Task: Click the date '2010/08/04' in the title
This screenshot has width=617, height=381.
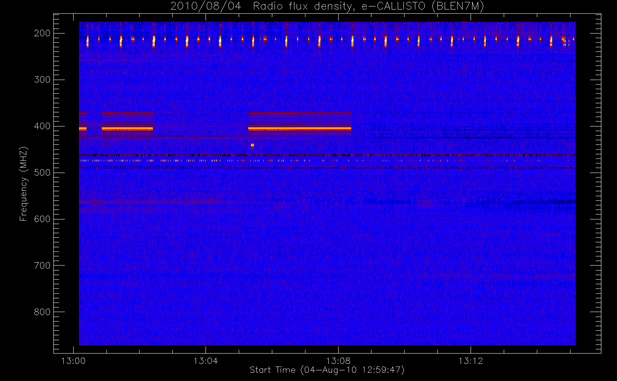Action: tap(206, 6)
